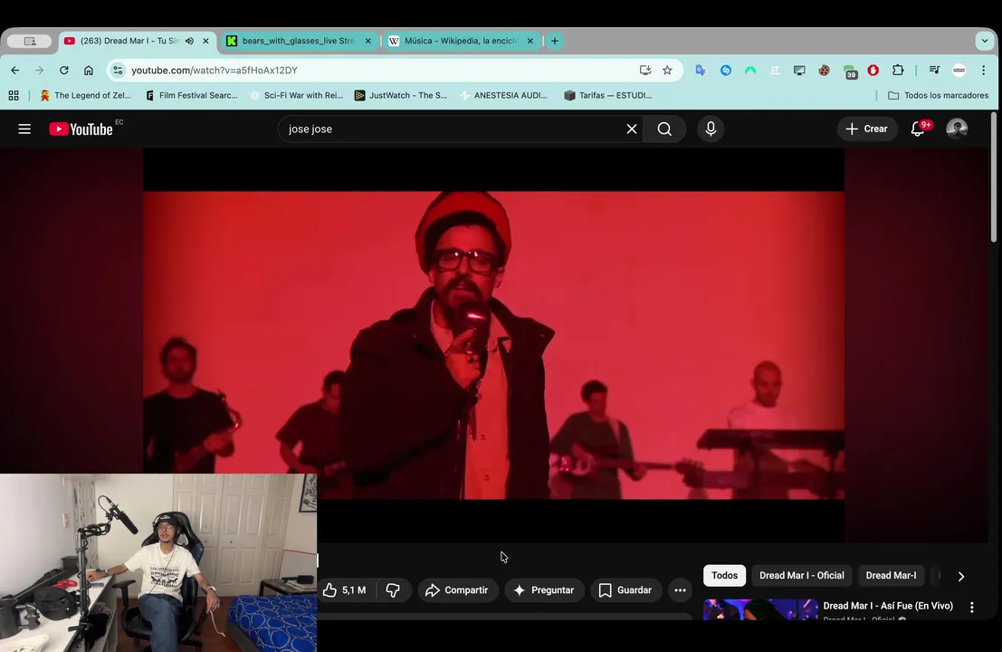
Task: Install app icon in address bar
Action: point(645,71)
